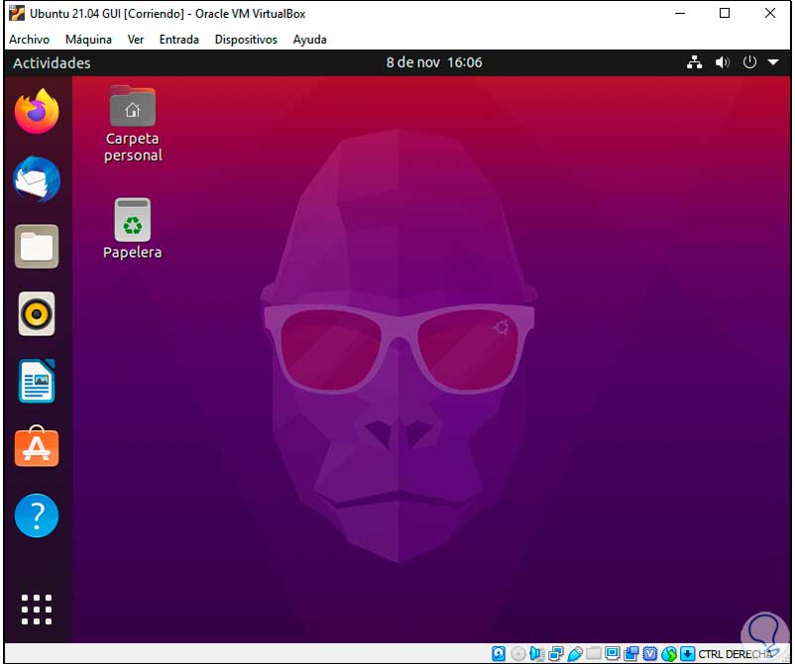
Task: Click the optical disc status icon
Action: click(517, 653)
